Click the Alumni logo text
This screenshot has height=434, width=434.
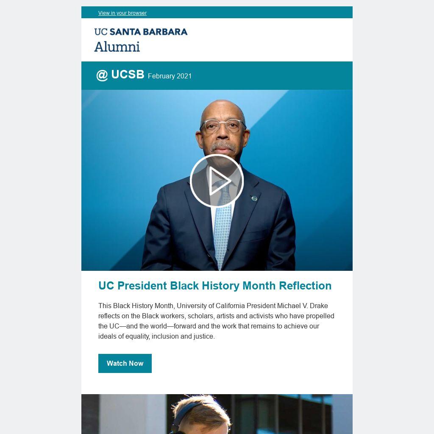click(117, 47)
